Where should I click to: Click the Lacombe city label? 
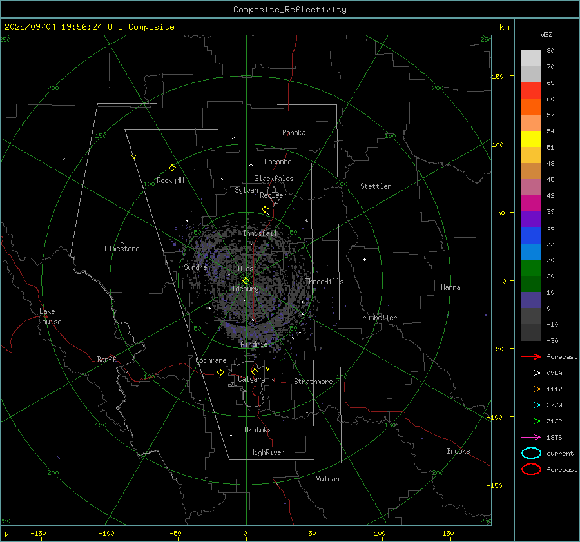point(278,162)
